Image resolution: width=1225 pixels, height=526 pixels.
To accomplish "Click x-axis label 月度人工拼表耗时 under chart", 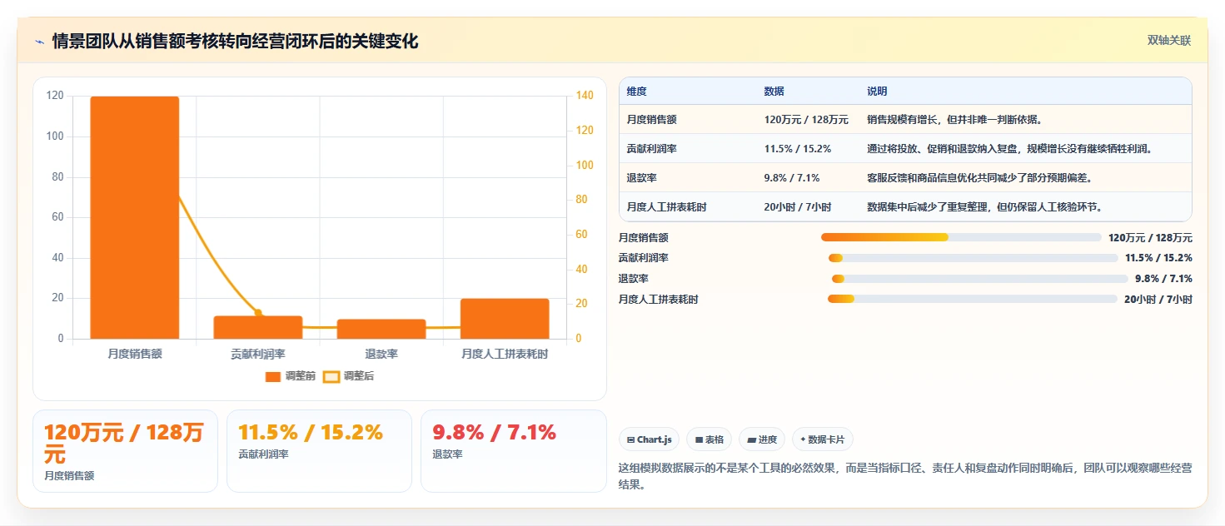I will 505,355.
